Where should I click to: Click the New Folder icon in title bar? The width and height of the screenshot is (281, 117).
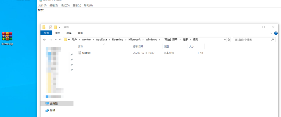[x=55, y=27]
